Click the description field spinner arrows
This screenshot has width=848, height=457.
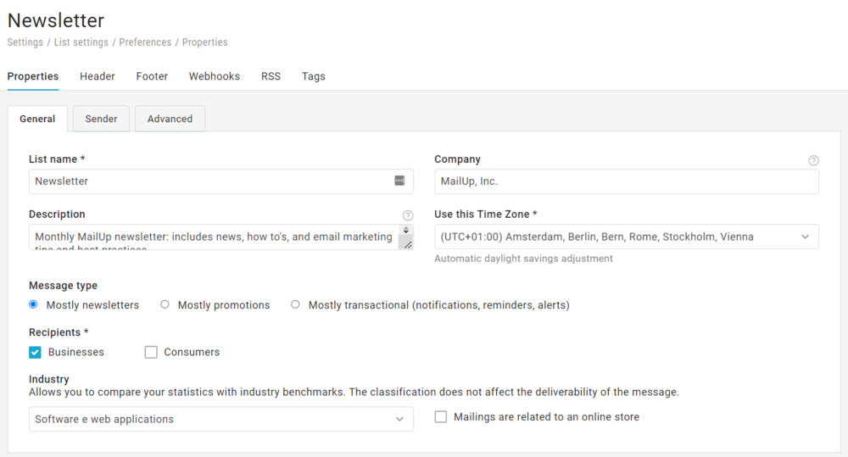point(406,231)
